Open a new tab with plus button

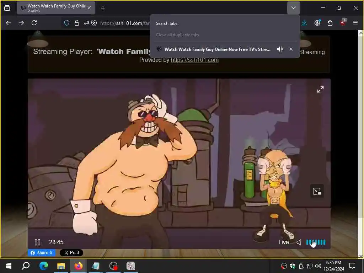103,8
